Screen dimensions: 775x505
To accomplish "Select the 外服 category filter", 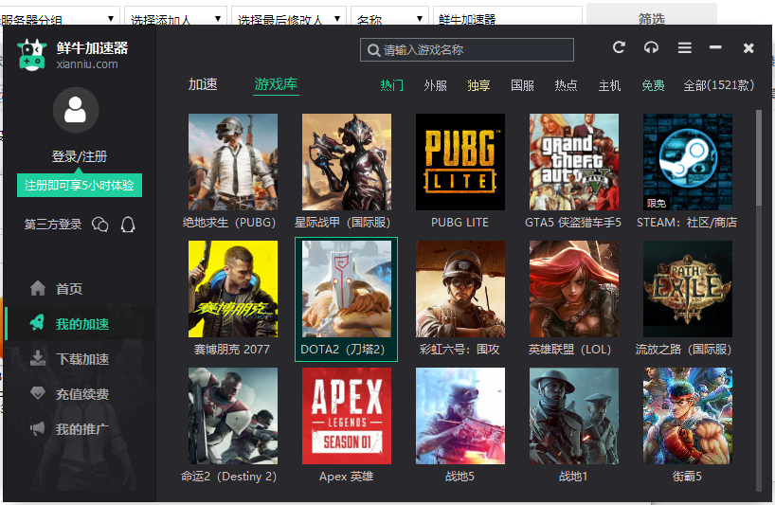I will 435,85.
